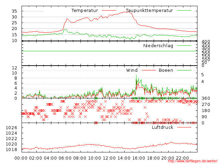Click the 06:00 time axis label
The image size is (219, 164).
click(x=65, y=158)
